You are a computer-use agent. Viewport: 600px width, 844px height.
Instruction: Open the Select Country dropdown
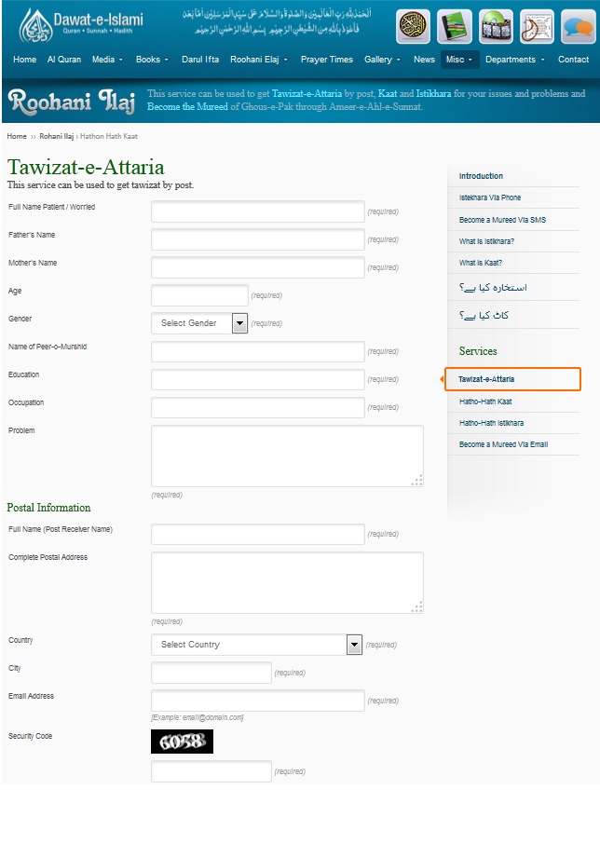tap(257, 645)
